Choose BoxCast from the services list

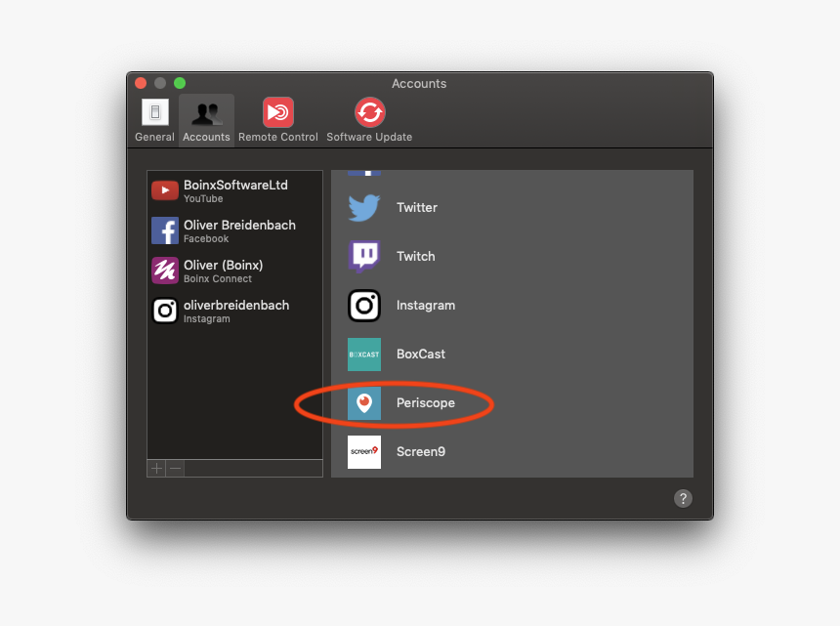[x=421, y=355]
